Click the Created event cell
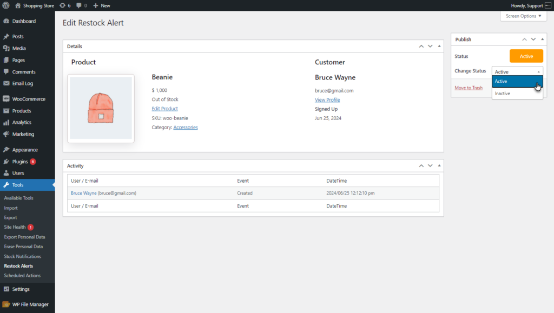The image size is (554, 313). tap(245, 193)
